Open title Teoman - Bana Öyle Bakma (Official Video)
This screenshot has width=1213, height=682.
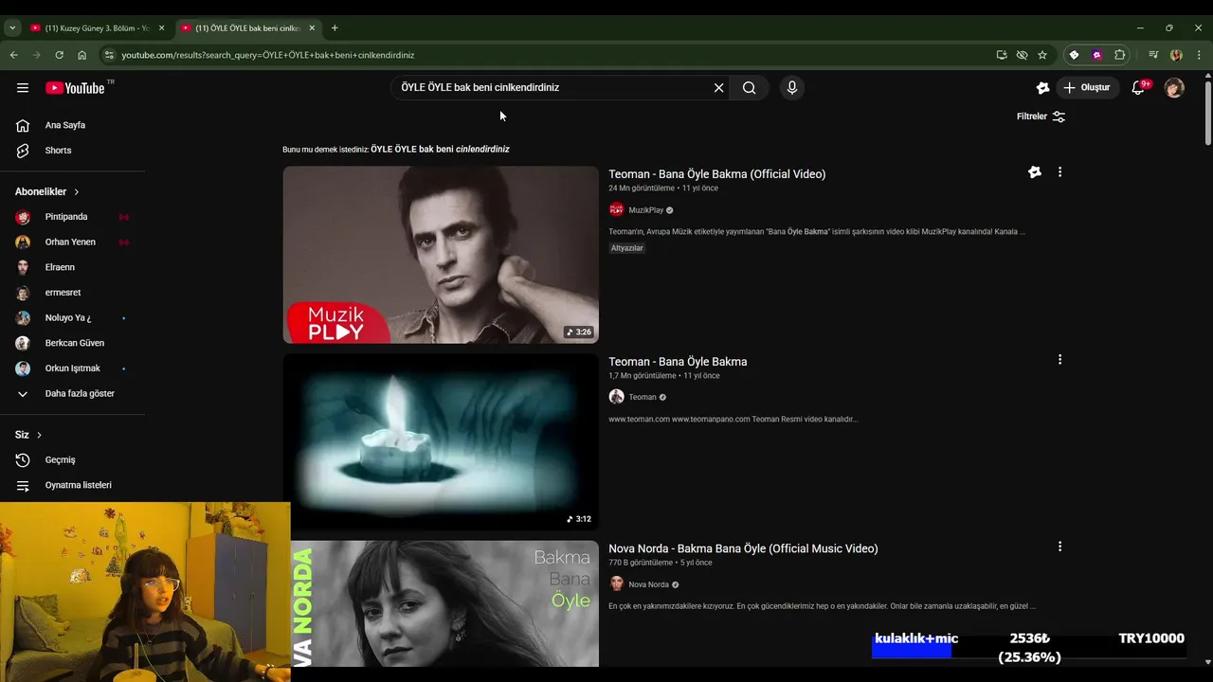click(x=716, y=174)
